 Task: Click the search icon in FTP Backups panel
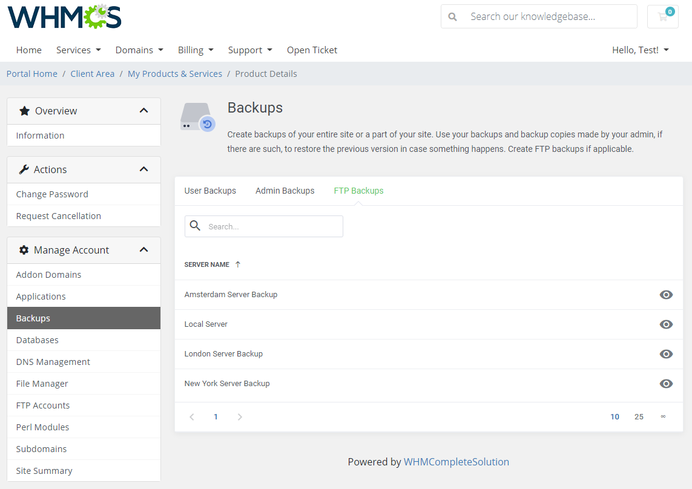[x=195, y=226]
